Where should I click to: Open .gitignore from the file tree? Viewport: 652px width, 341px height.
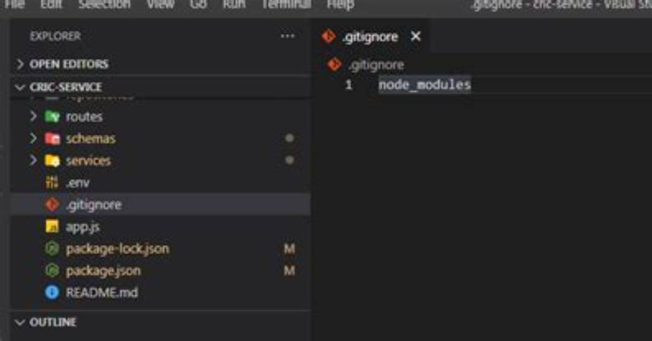[x=160, y=205]
